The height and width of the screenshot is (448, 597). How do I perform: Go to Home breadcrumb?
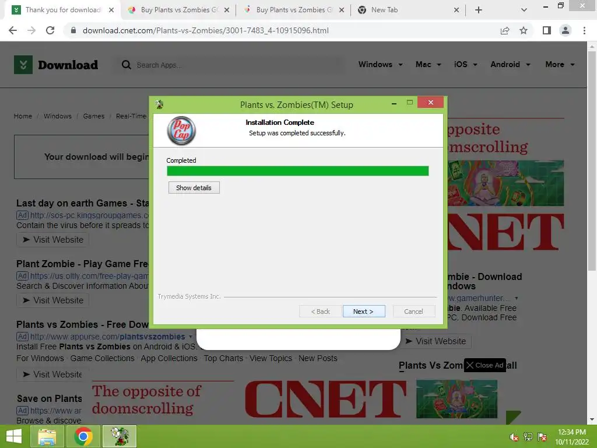pyautogui.click(x=23, y=116)
